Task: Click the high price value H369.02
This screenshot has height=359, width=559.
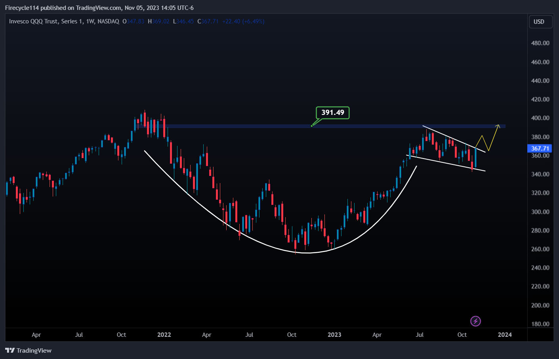Action: (x=158, y=21)
